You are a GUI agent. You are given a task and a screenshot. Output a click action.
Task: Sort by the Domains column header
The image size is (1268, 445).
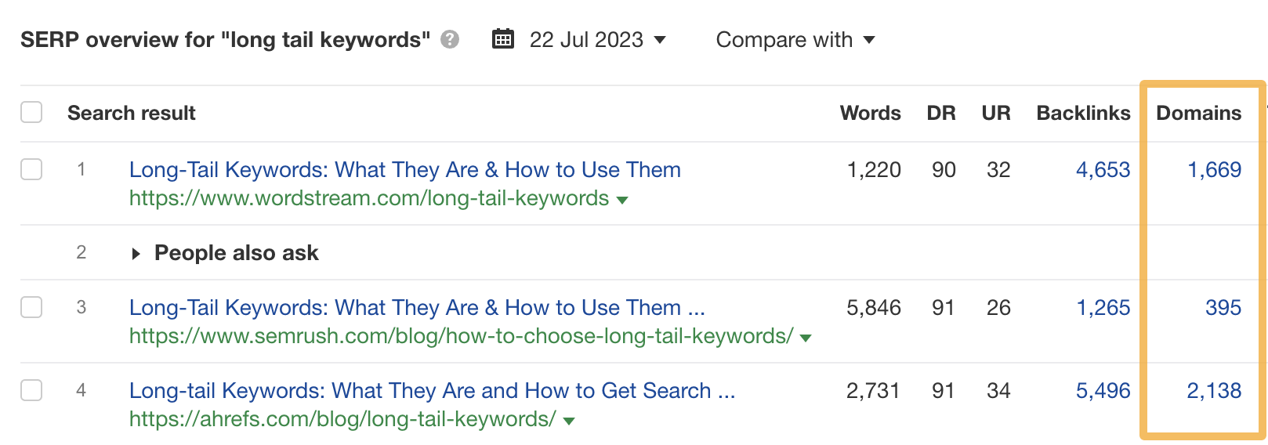click(x=1198, y=113)
